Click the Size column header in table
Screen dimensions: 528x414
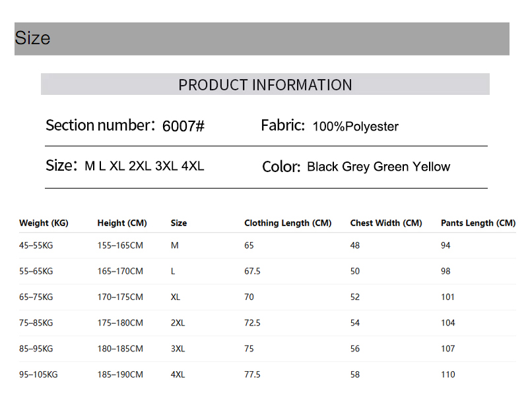179,223
